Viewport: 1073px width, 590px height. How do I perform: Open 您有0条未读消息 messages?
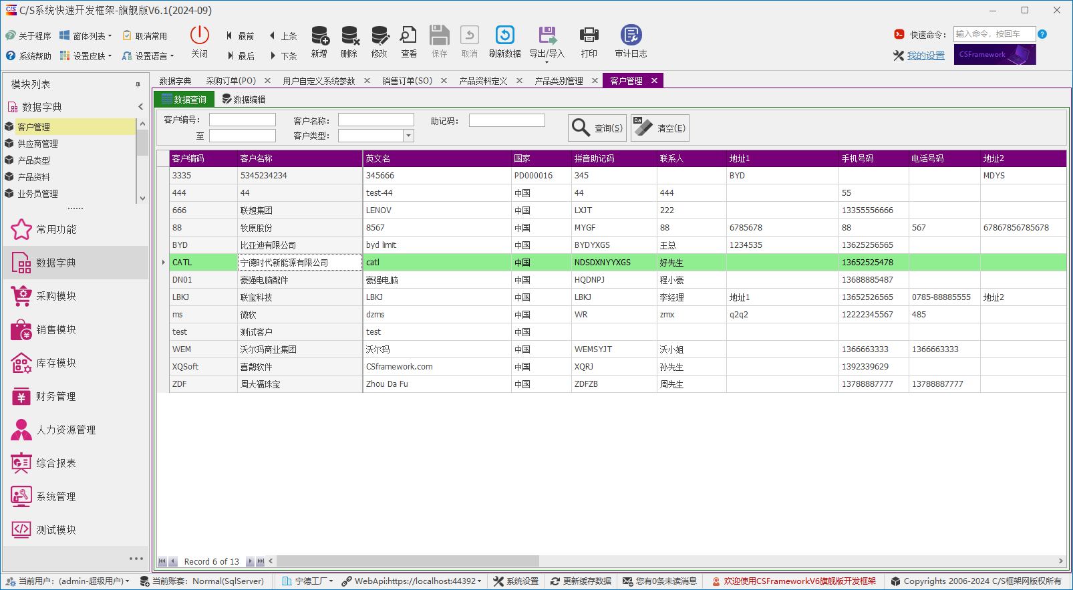click(659, 581)
